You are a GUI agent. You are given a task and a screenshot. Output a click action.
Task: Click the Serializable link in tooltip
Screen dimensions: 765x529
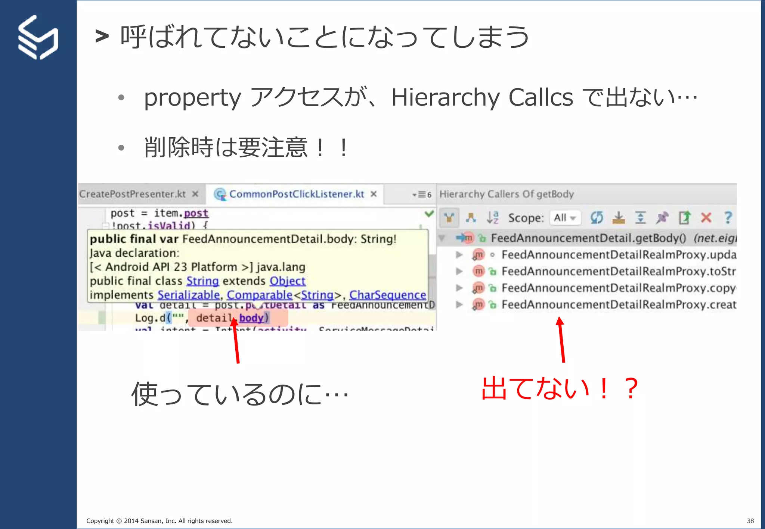tap(188, 295)
